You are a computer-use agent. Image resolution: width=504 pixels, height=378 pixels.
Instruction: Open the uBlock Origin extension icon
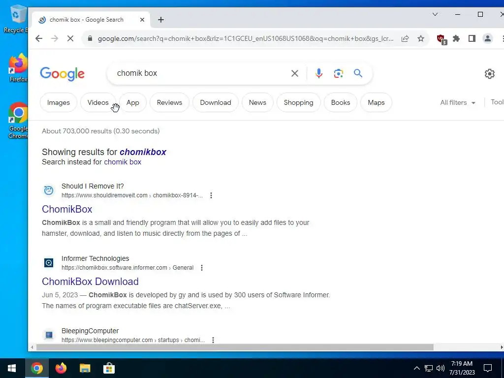441,39
